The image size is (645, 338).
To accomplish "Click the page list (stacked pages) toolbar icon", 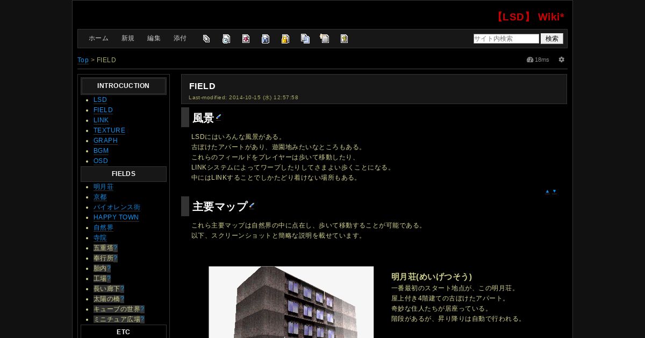I will coord(206,39).
